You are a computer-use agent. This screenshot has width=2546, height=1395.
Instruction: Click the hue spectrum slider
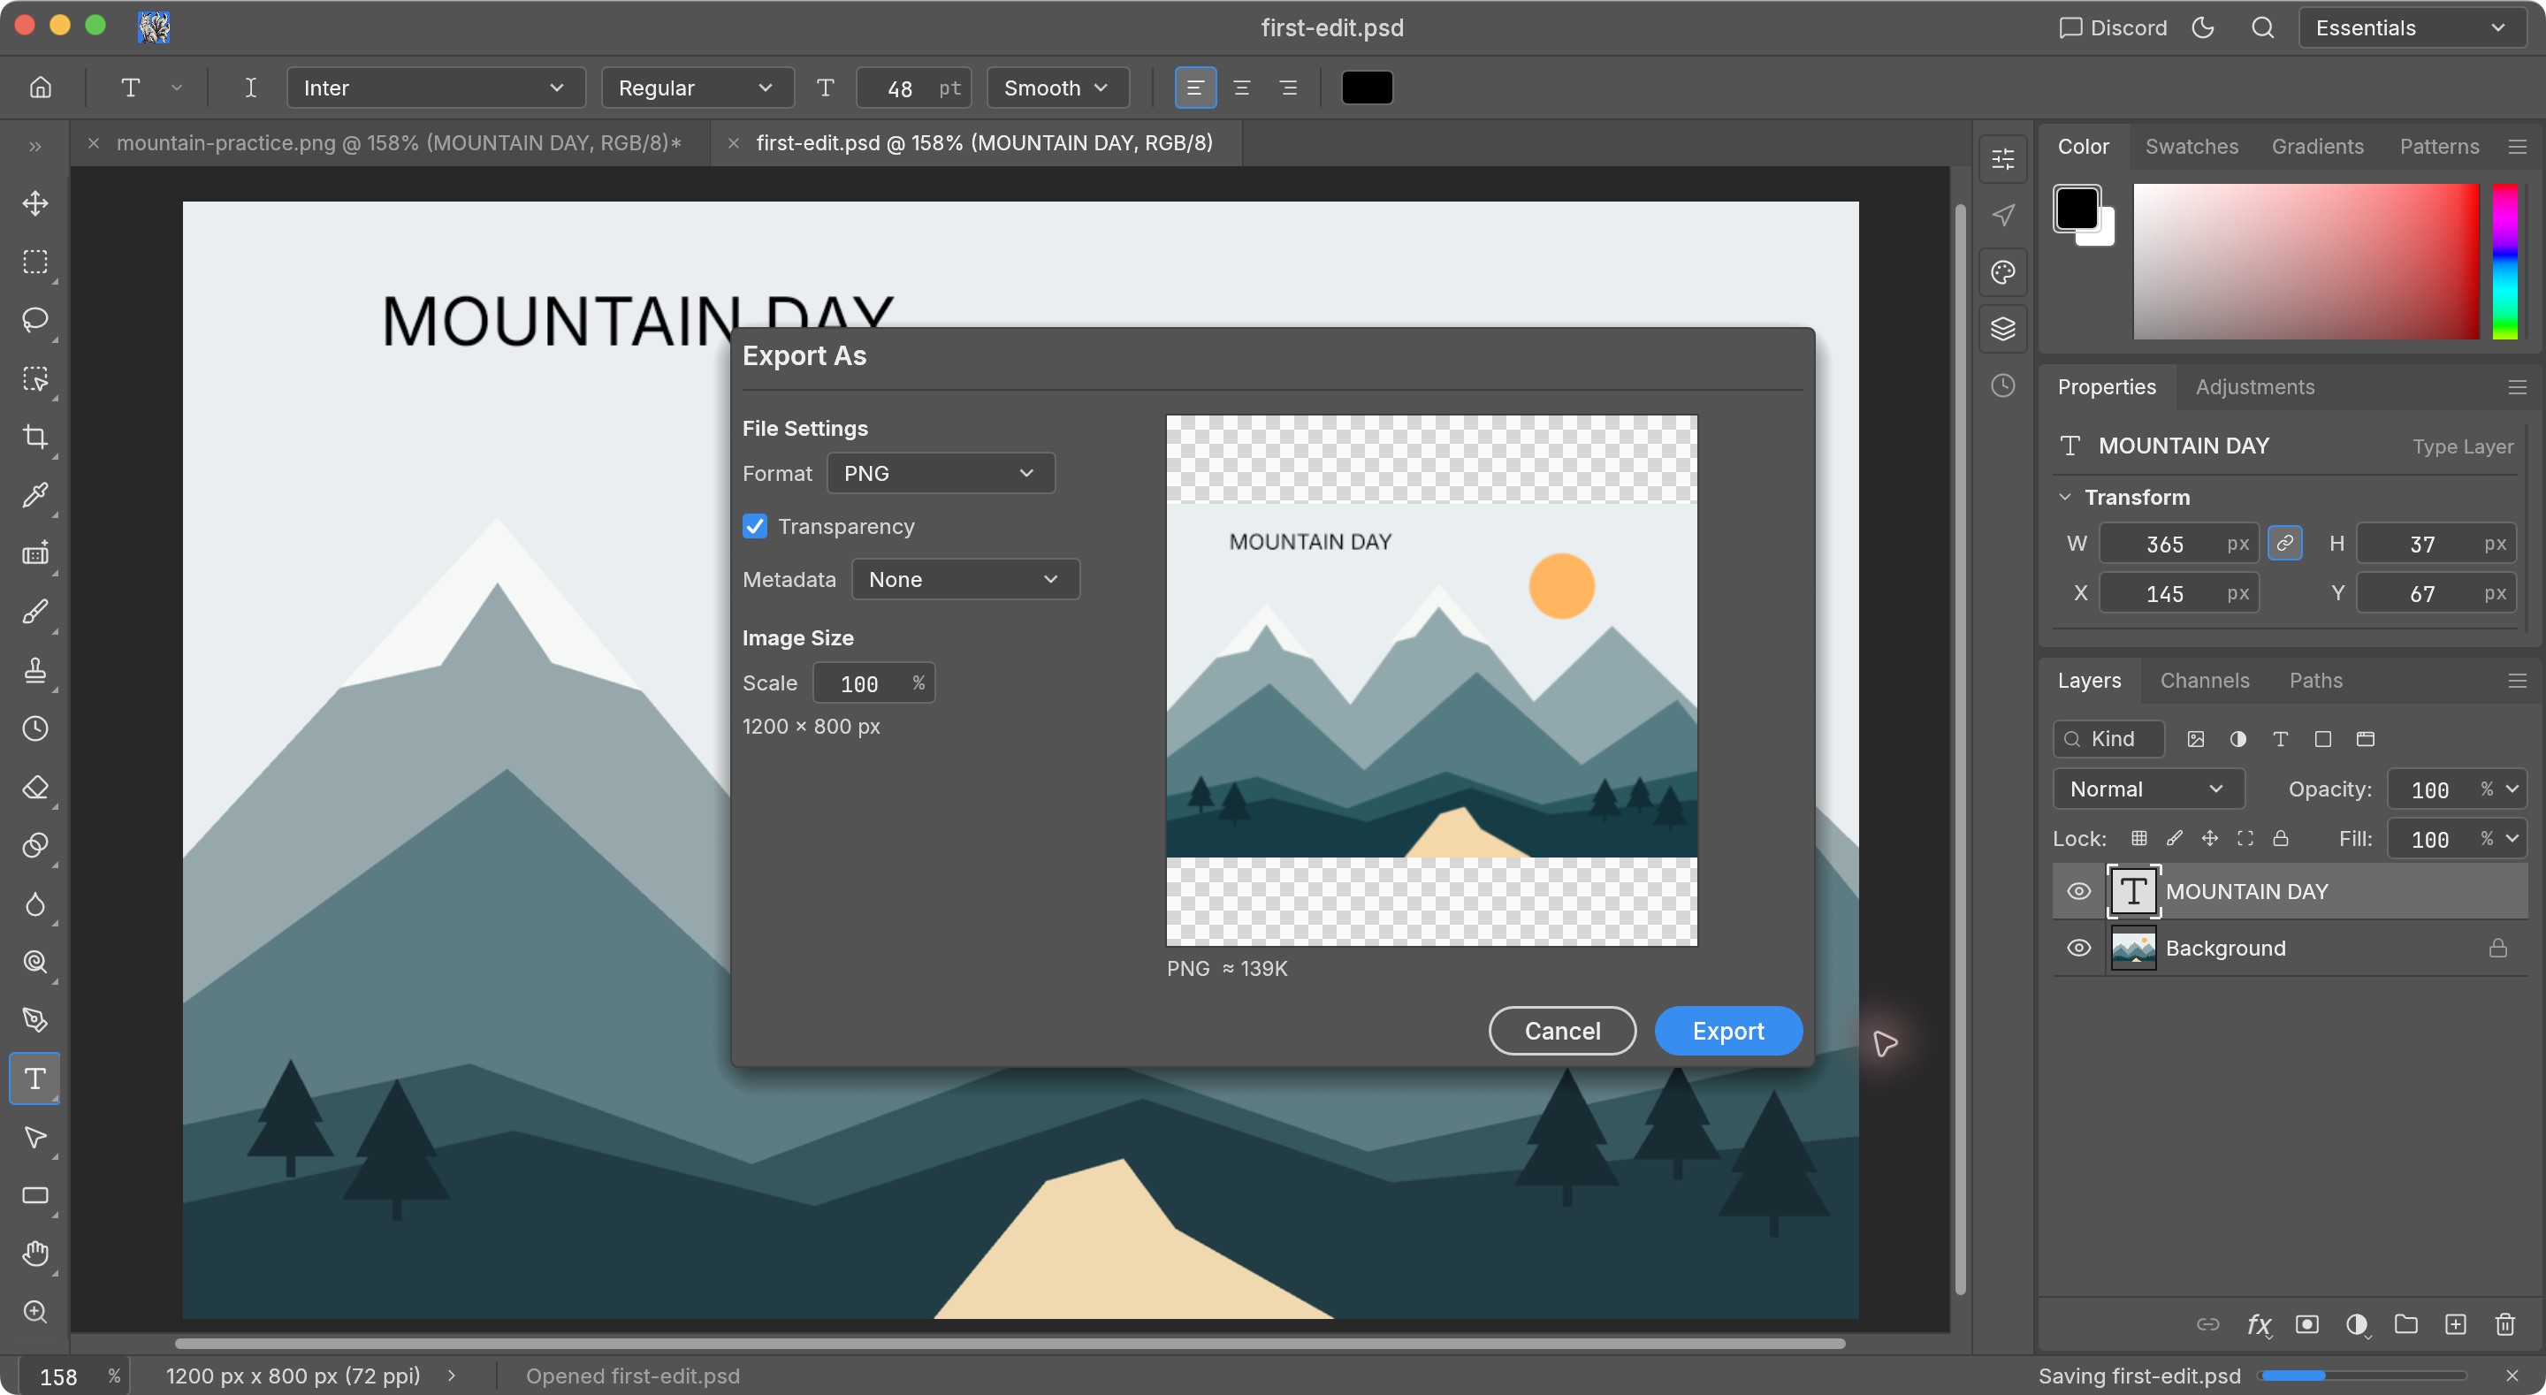(2504, 262)
